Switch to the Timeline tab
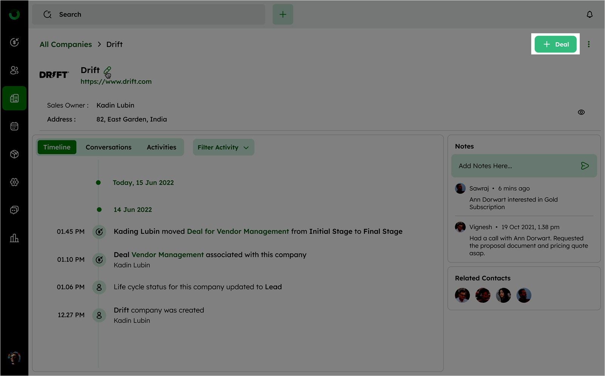Viewport: 605px width, 376px height. click(x=57, y=147)
